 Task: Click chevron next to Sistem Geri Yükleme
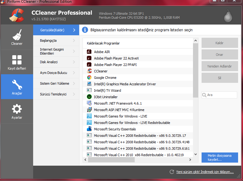(74, 83)
